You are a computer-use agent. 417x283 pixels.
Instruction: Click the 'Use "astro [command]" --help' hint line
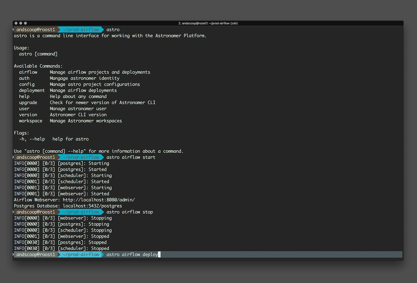point(99,152)
